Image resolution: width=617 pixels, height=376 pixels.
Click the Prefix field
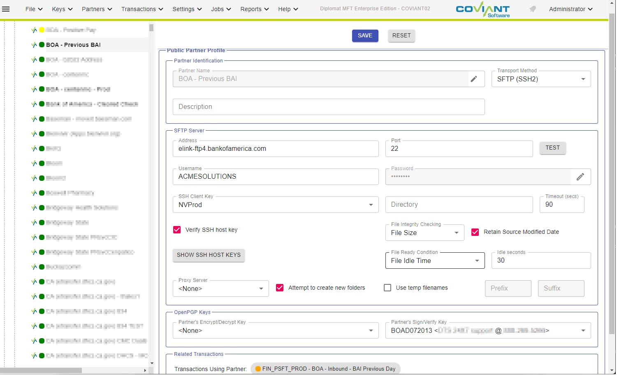[x=508, y=288]
